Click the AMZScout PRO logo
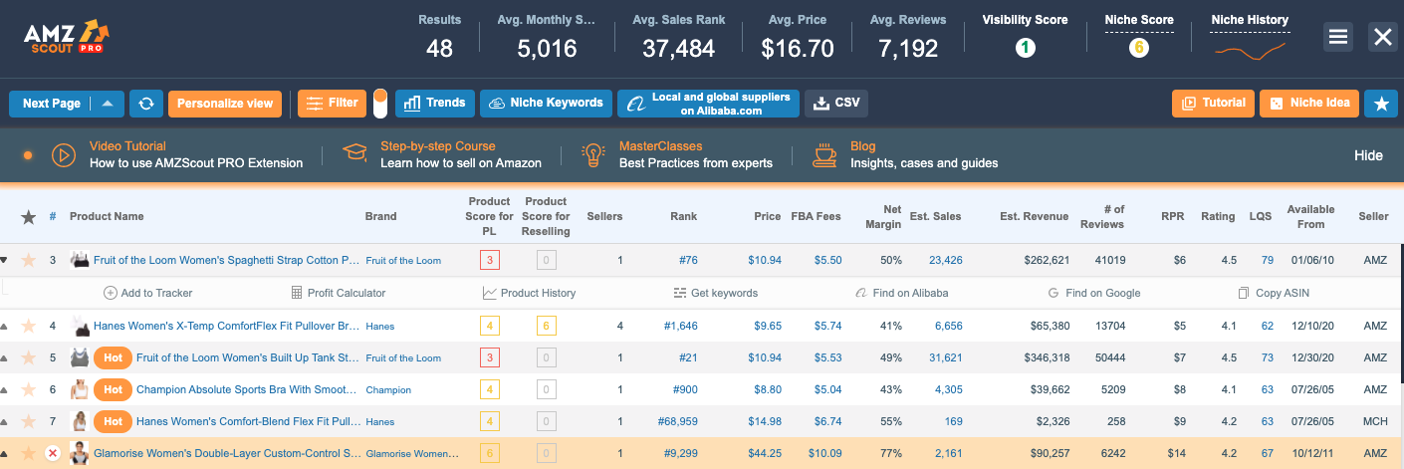 click(67, 36)
